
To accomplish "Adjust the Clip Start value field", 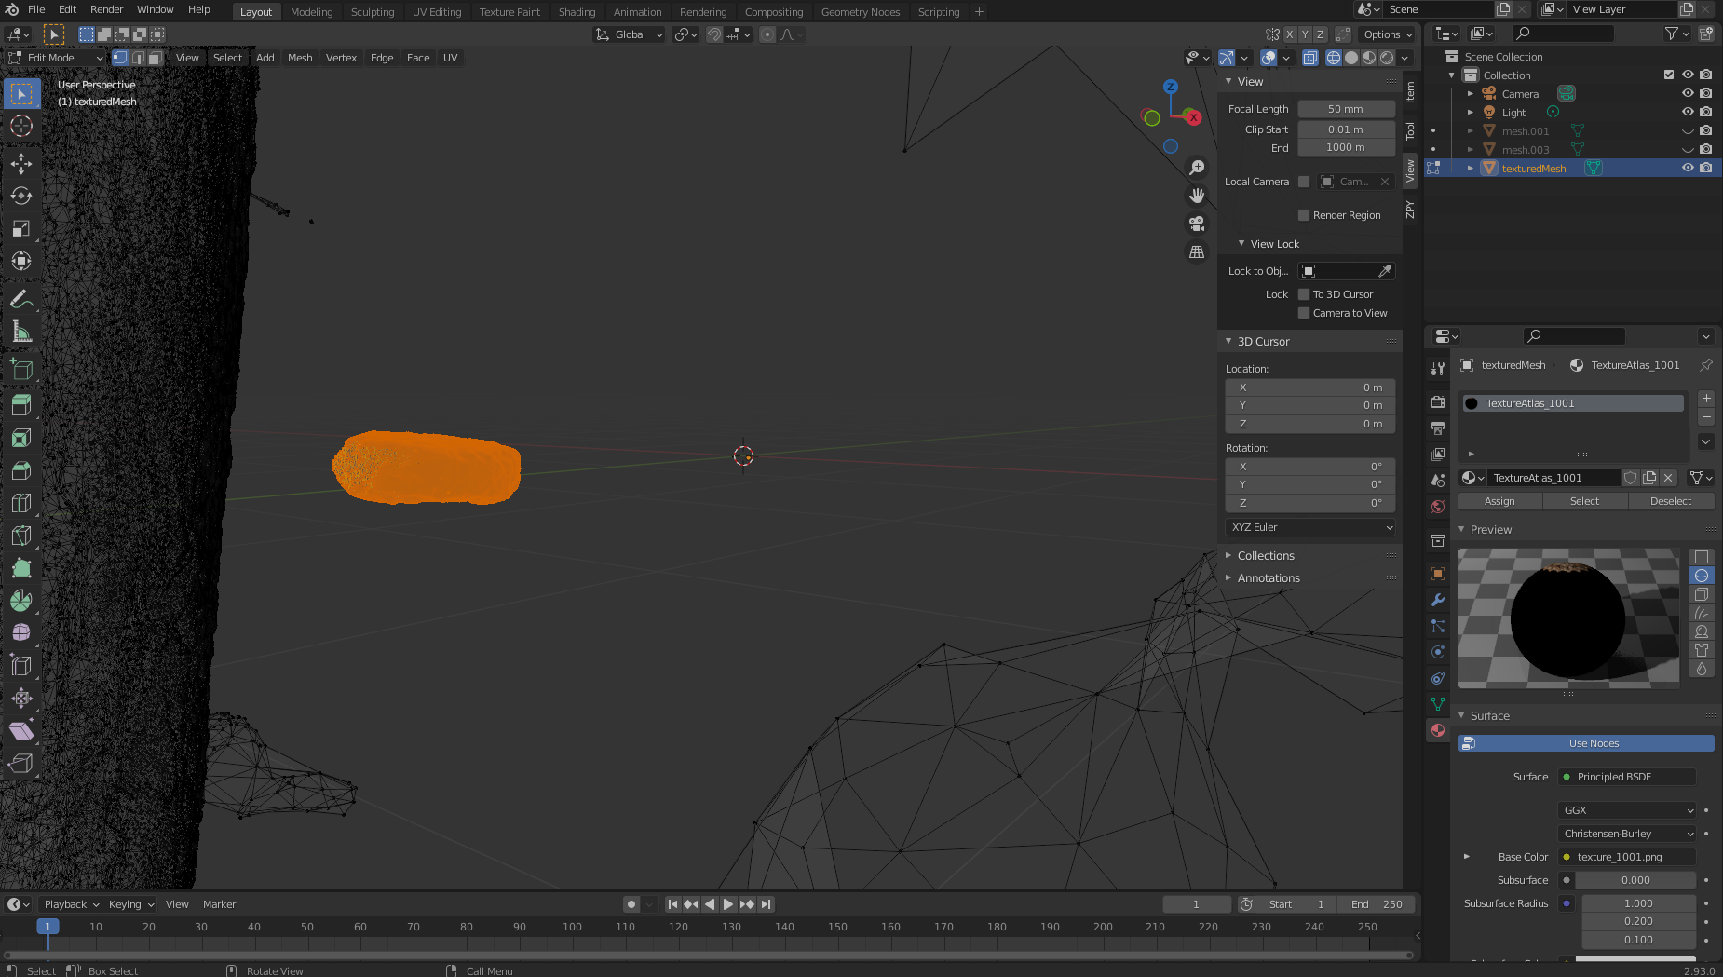I will pyautogui.click(x=1346, y=129).
